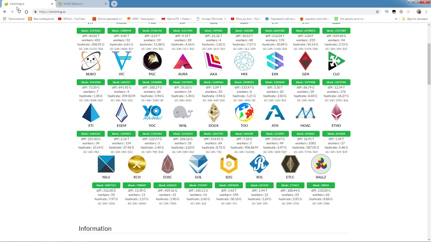431x242 pixels.
Task: Open the DOGX coin pool icon
Action: coord(213,113)
